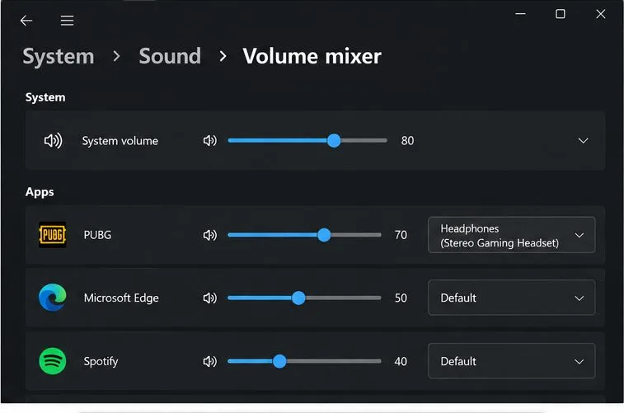Click the System volume slider handle
The image size is (624, 413).
334,140
